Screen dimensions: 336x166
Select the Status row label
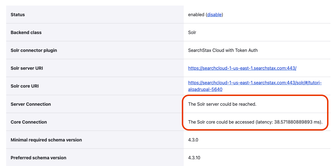tap(18, 15)
